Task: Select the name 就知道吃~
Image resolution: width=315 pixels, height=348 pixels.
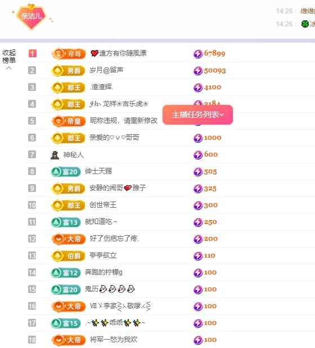Action: coord(101,222)
